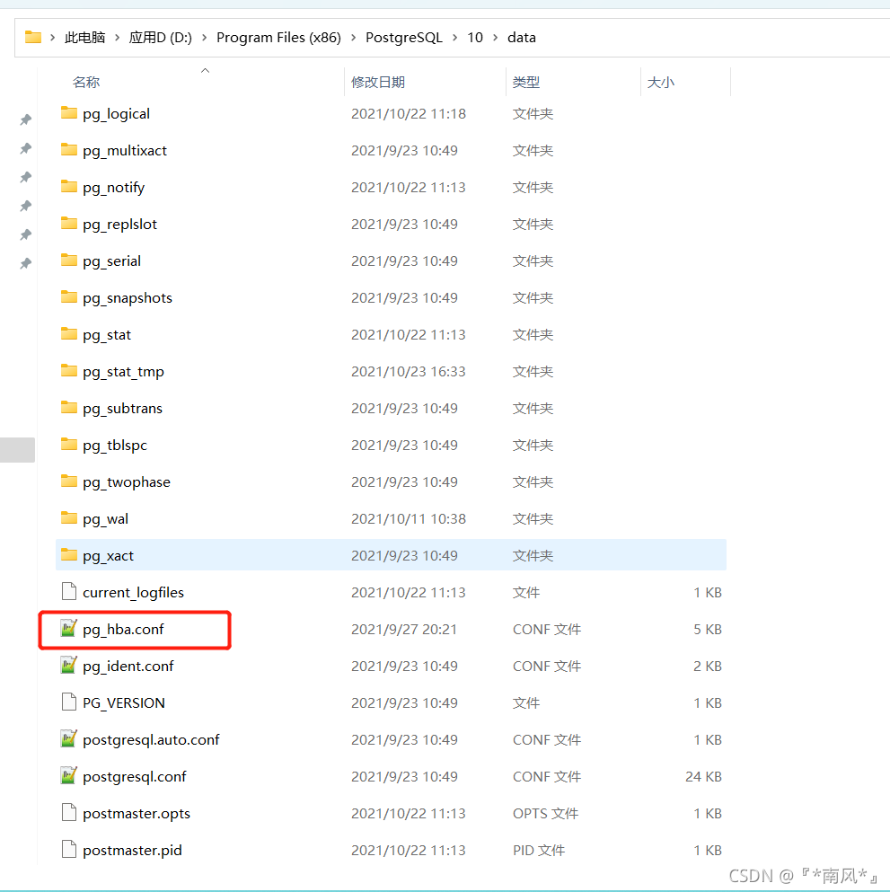Click the pg_hba.conf file icon
890x892 pixels.
pyautogui.click(x=69, y=628)
